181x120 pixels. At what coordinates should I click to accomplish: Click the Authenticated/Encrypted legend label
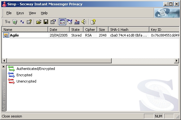point(36,69)
